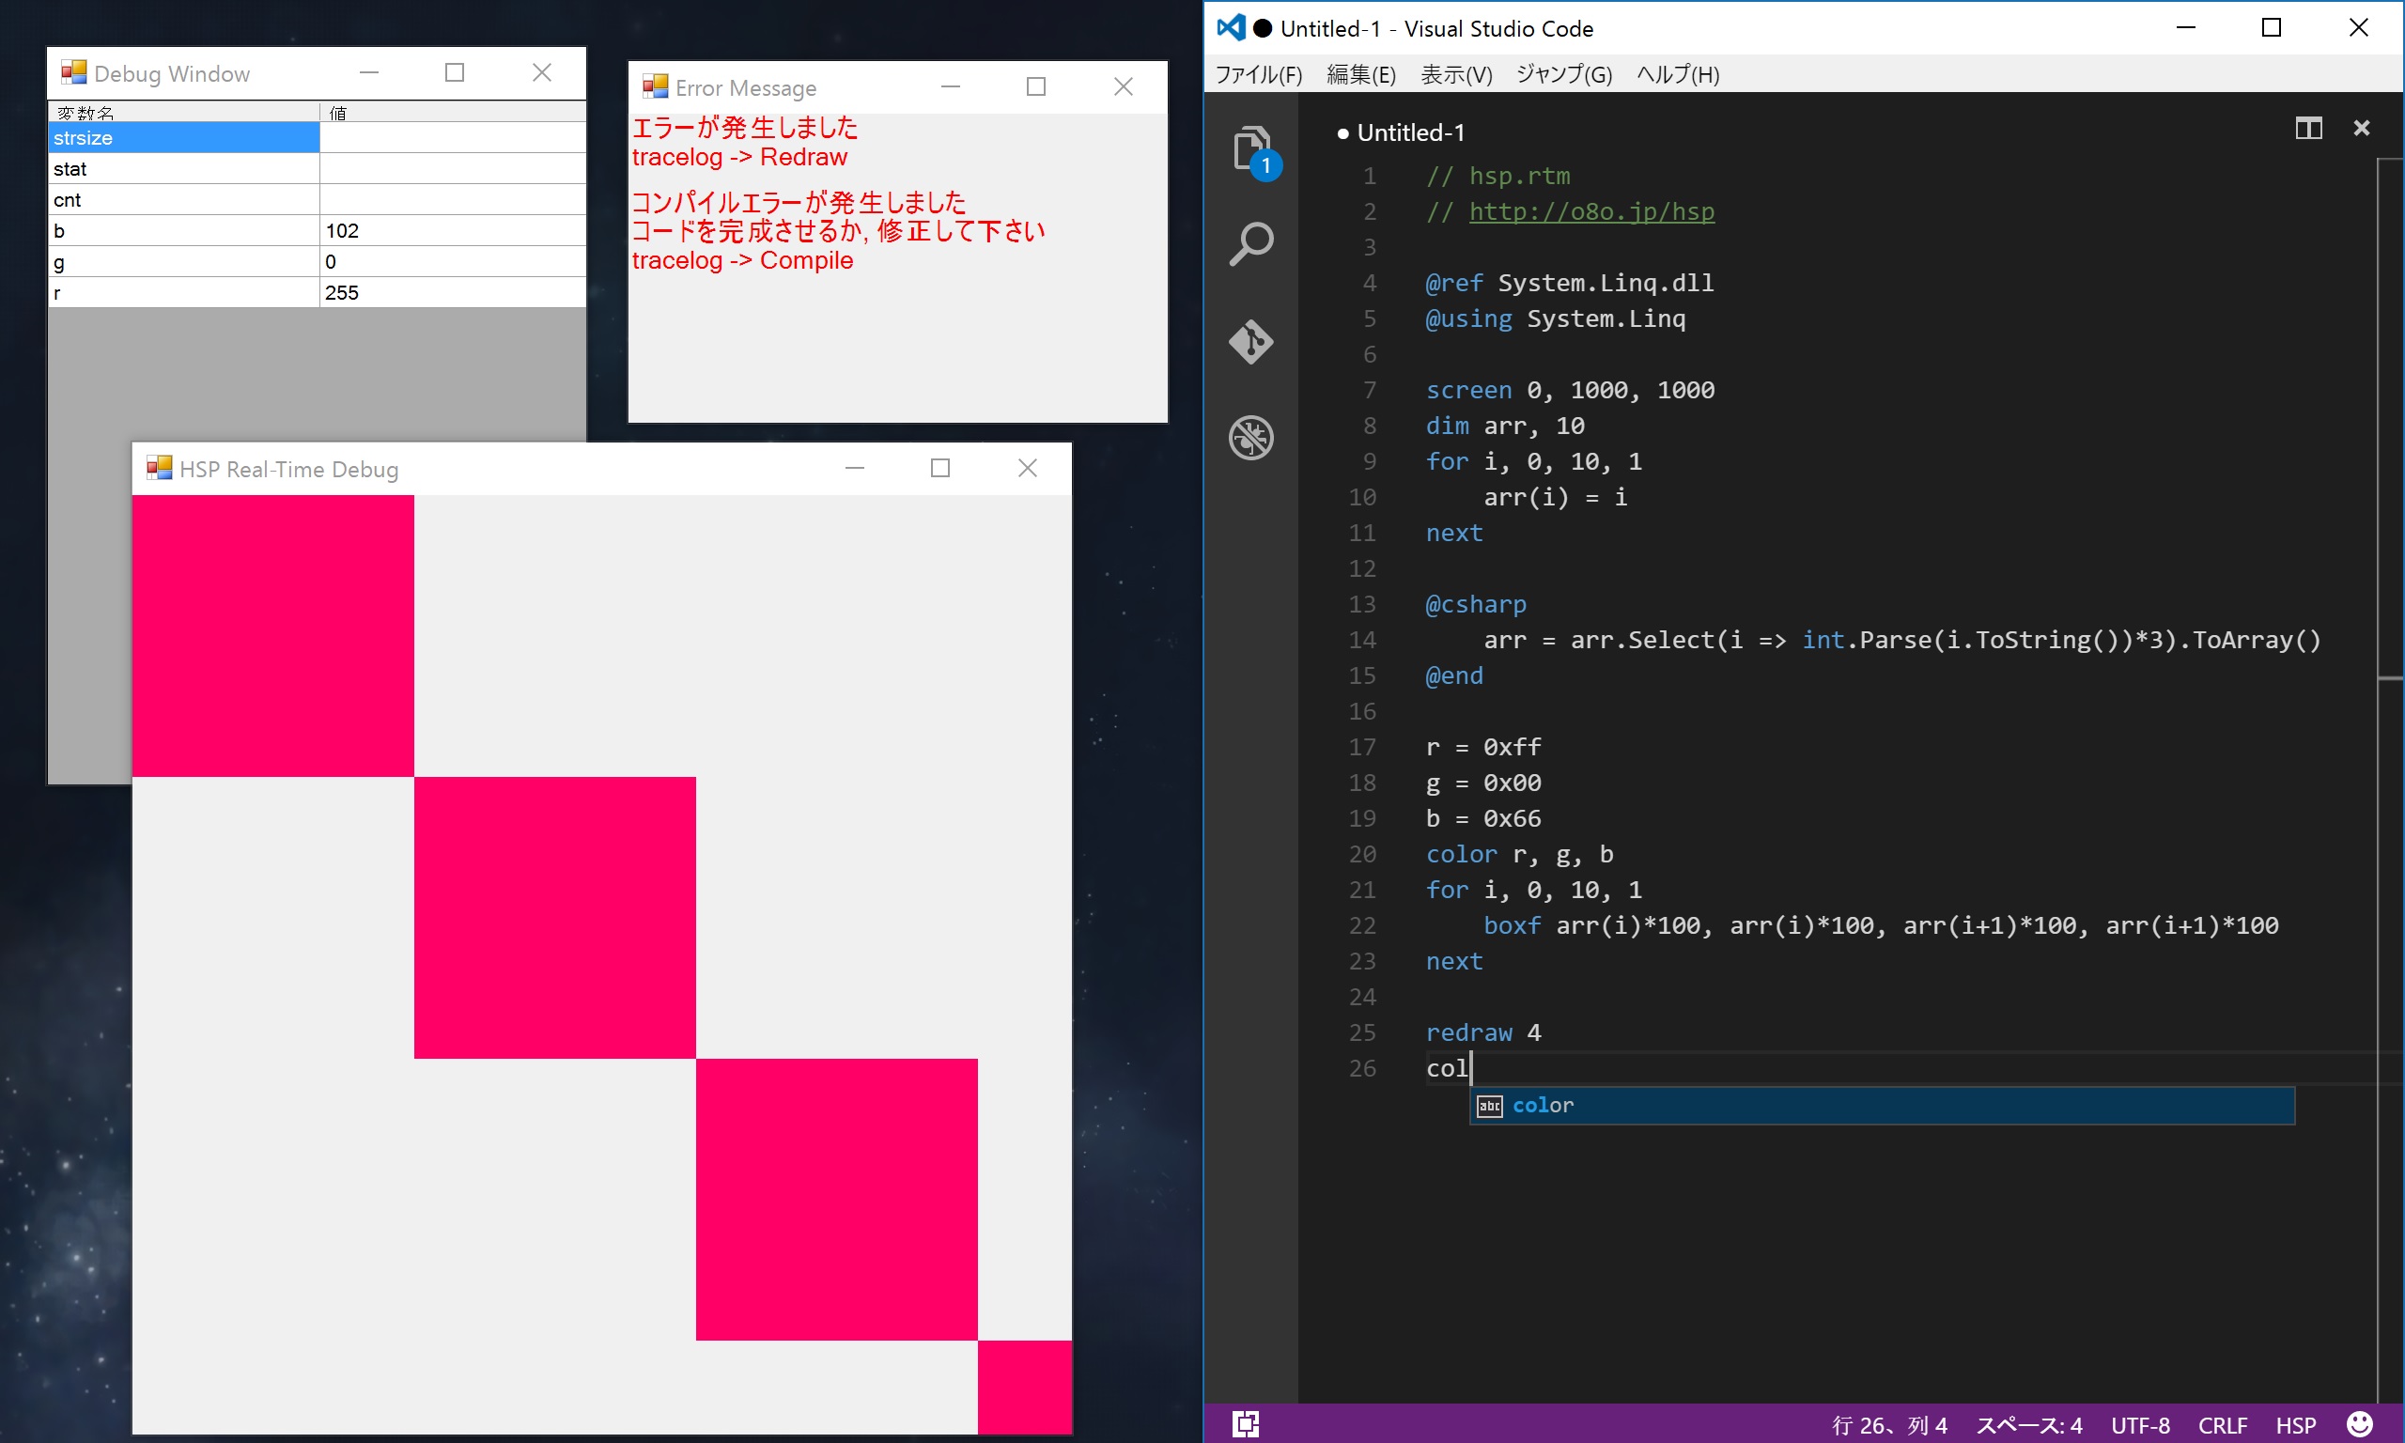Open the Source Control git view
The width and height of the screenshot is (2405, 1443).
[x=1251, y=341]
